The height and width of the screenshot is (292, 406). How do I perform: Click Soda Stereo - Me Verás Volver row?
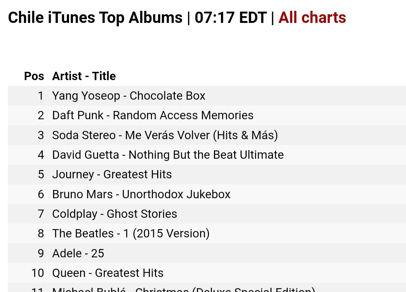[165, 135]
